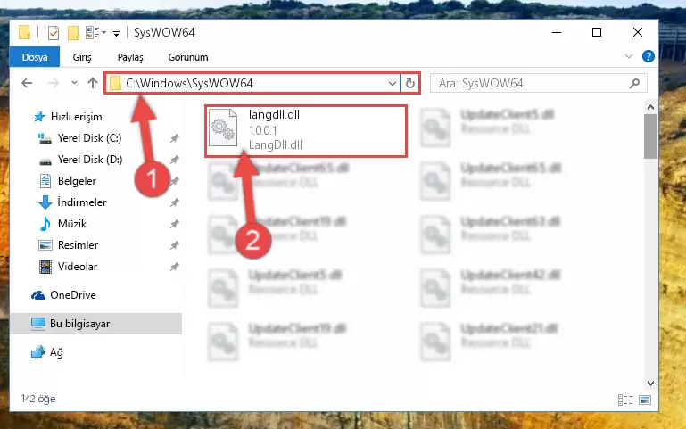The height and width of the screenshot is (429, 686).
Task: Select OneDrive in navigation pane
Action: click(x=72, y=295)
